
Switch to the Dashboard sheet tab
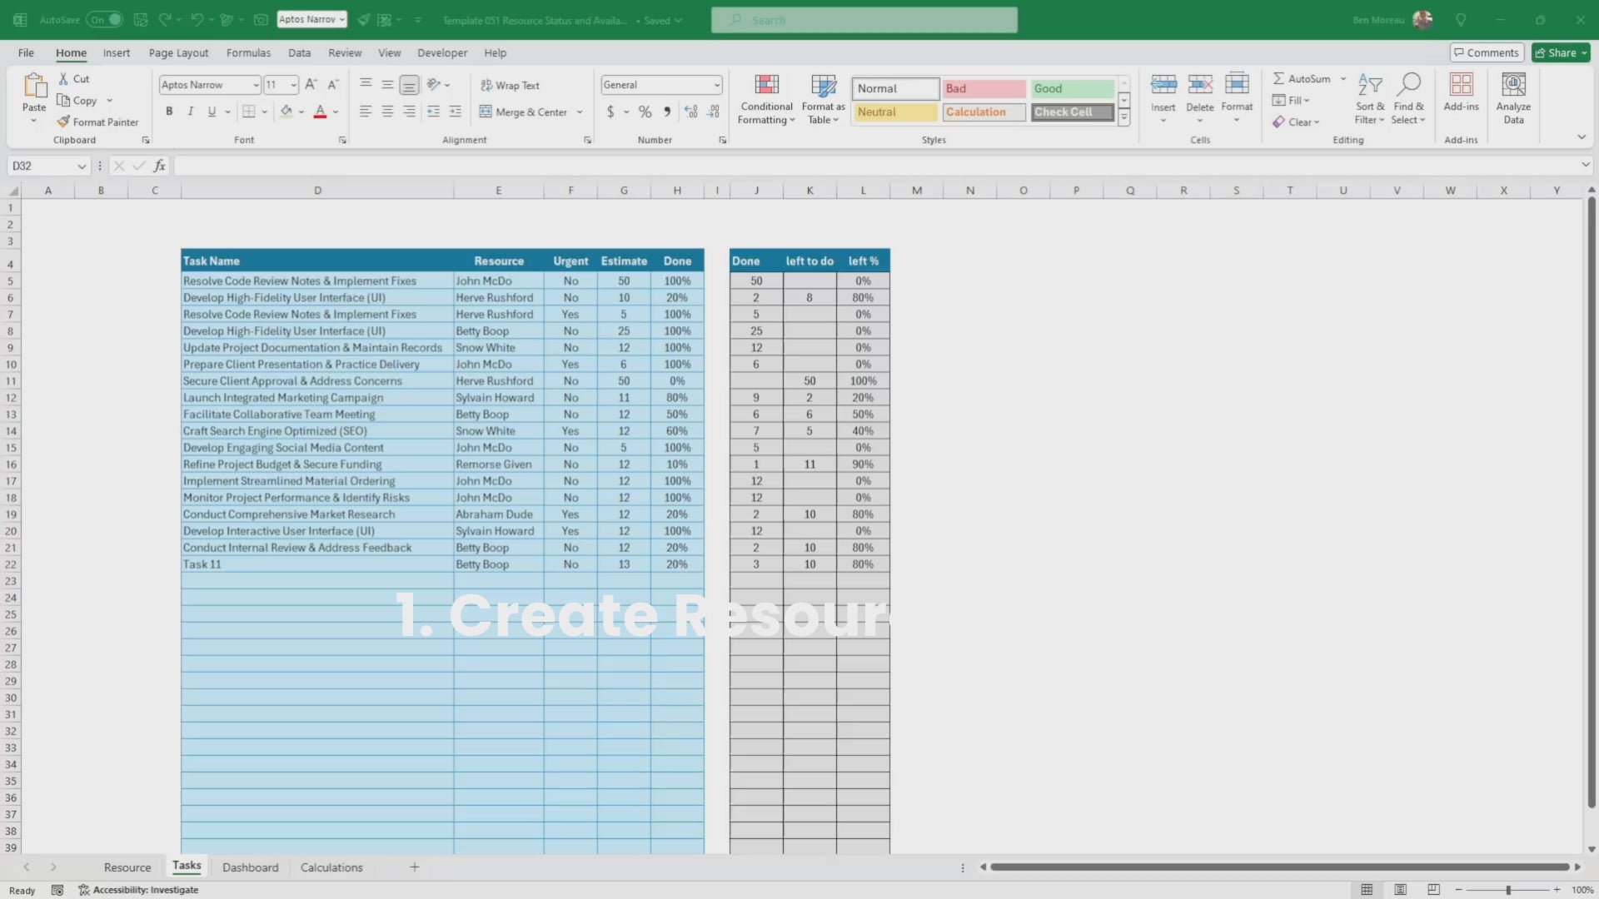[250, 867]
